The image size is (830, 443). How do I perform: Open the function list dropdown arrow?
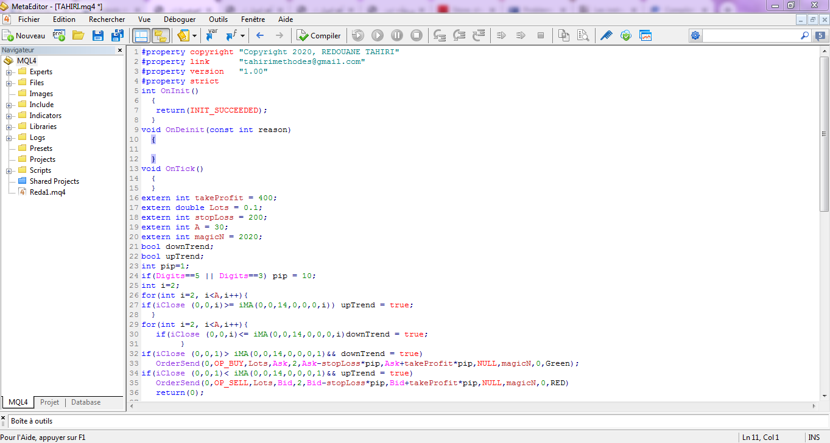(x=242, y=35)
